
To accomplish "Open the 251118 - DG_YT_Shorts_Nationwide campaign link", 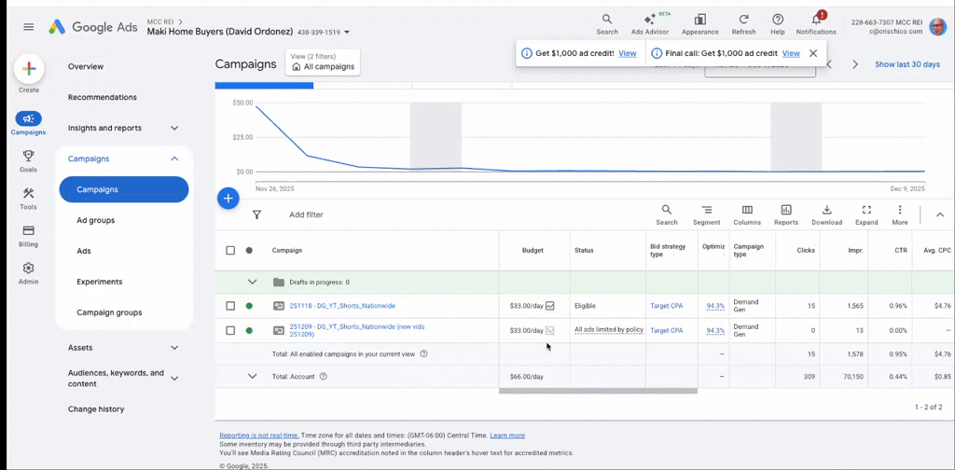I will pos(342,306).
